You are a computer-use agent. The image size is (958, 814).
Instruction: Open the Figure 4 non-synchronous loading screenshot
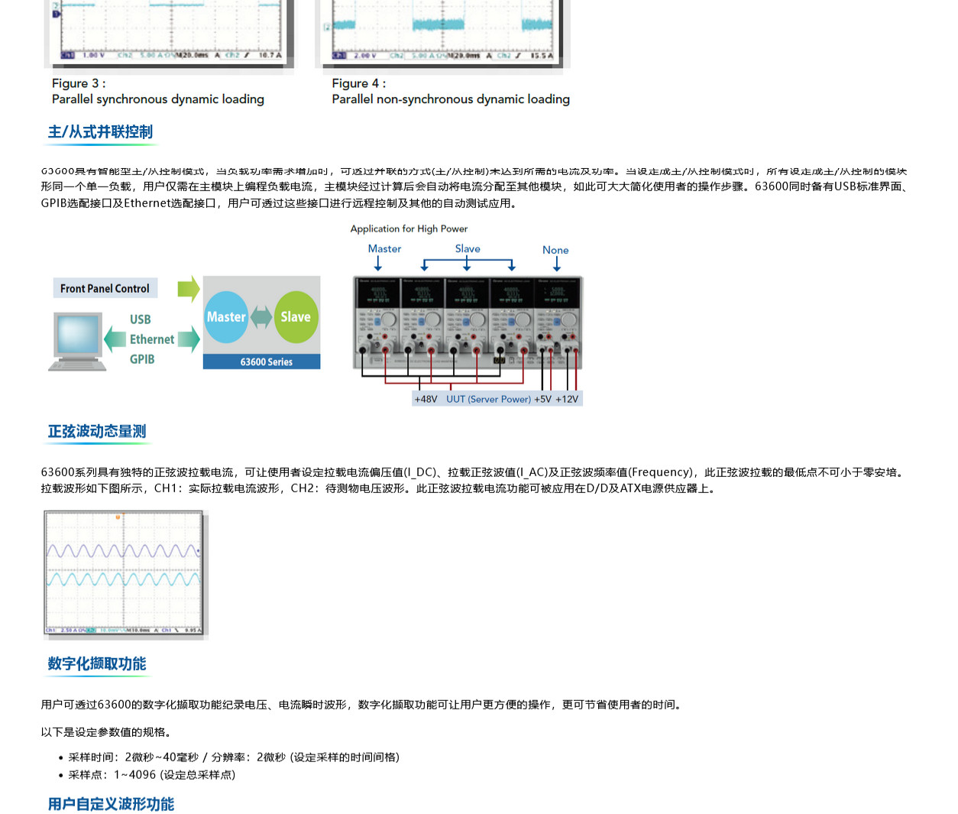click(x=443, y=31)
